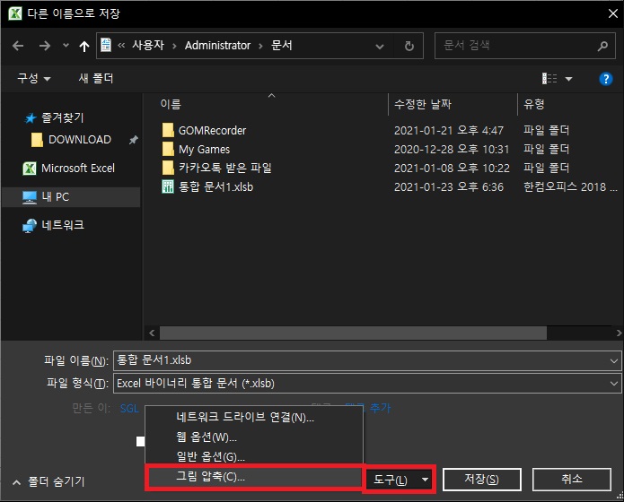Click the author name SGL
Screen dimensions: 624x502
coord(129,408)
